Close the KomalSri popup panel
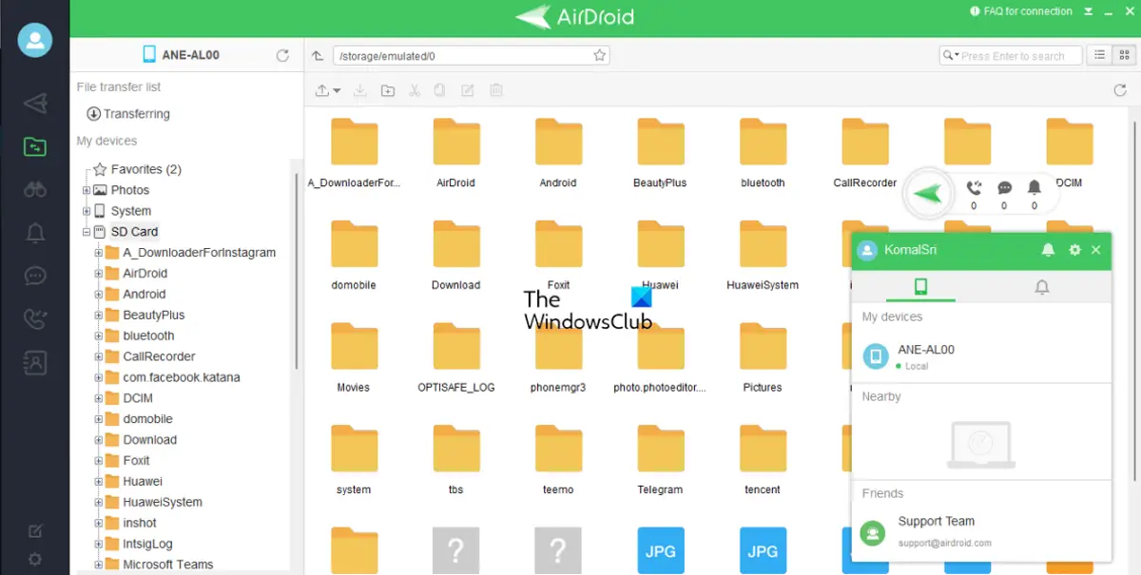1141x575 pixels. (1096, 250)
